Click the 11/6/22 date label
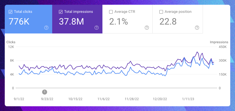The image size is (235, 111). point(104,99)
